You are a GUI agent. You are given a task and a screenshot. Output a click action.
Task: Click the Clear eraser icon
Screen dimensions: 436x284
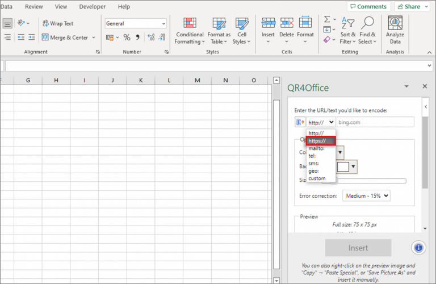[x=327, y=40]
